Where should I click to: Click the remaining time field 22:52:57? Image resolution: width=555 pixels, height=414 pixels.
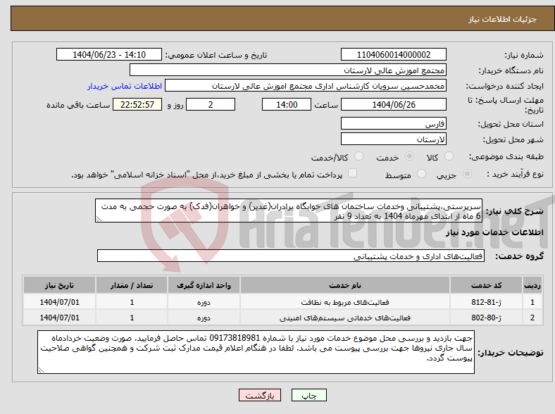(x=137, y=104)
